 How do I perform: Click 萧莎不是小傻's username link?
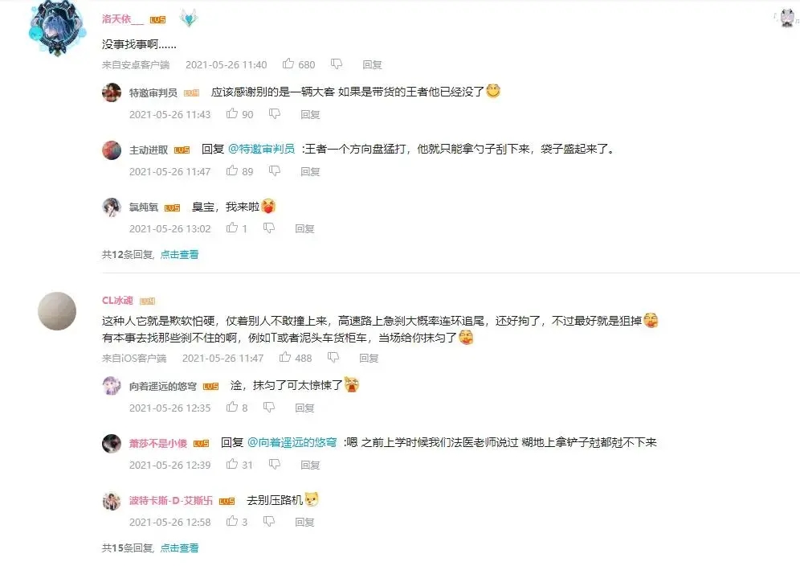coord(158,444)
